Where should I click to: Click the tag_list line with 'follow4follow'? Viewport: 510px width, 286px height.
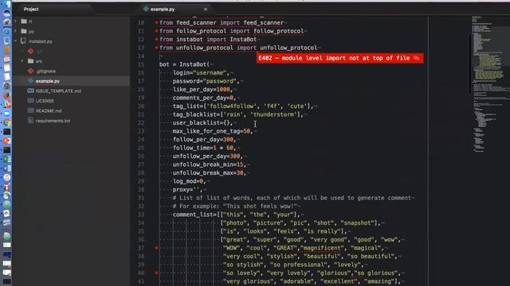pyautogui.click(x=243, y=106)
